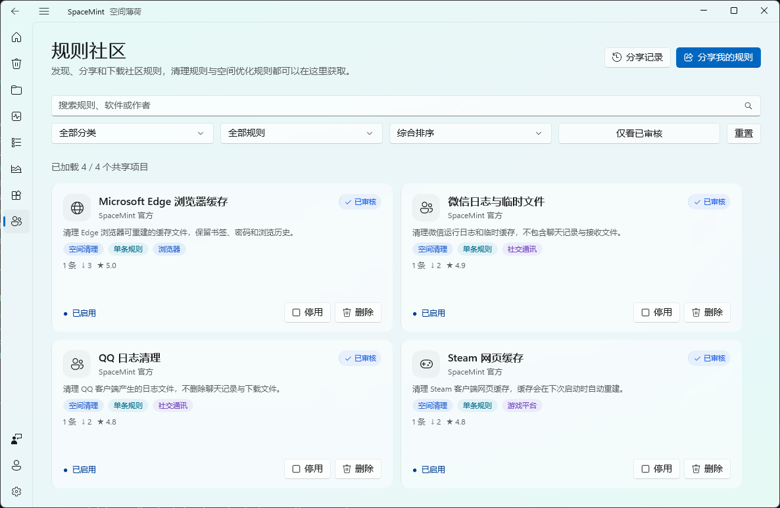Toggle 仅看已审核 filter
Viewport: 780px width, 508px height.
pos(639,133)
